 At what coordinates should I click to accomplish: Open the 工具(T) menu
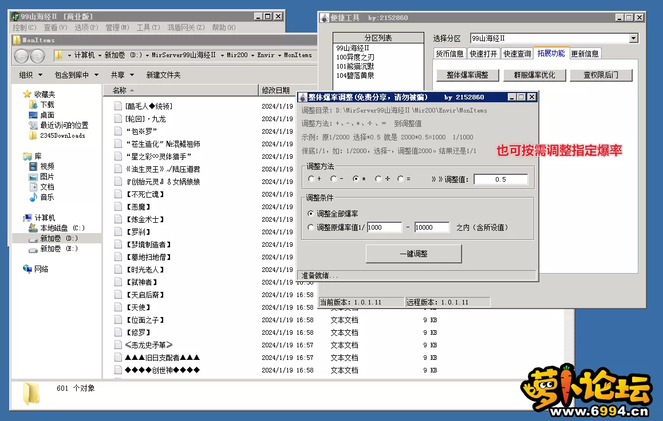(x=148, y=27)
